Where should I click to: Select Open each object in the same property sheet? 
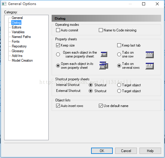point(58,54)
